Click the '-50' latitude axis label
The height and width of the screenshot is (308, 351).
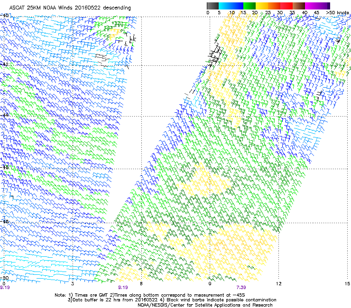click(x=4, y=278)
